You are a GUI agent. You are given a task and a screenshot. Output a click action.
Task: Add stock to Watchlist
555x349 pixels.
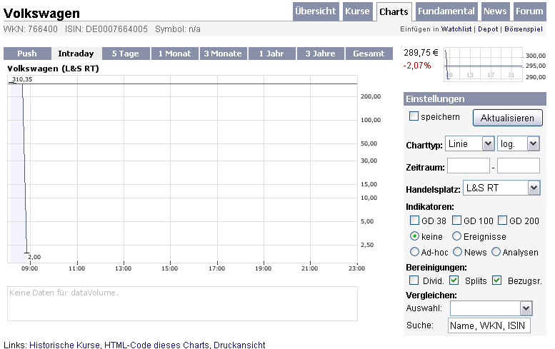(456, 29)
